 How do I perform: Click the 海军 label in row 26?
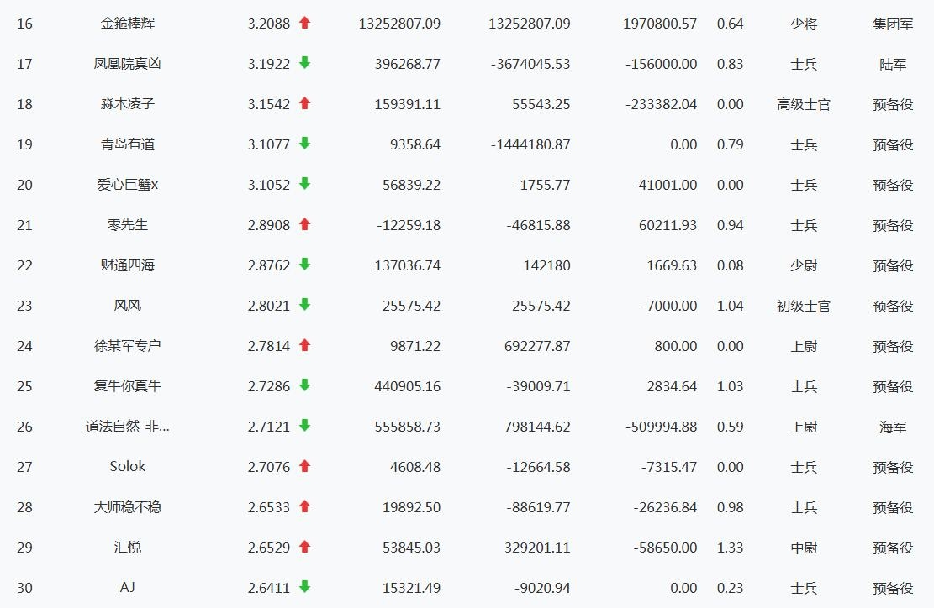(x=893, y=427)
